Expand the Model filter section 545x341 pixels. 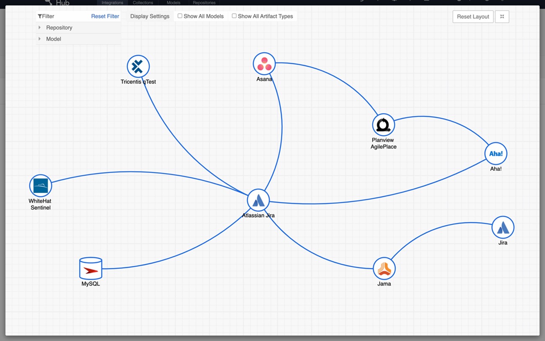(40, 39)
